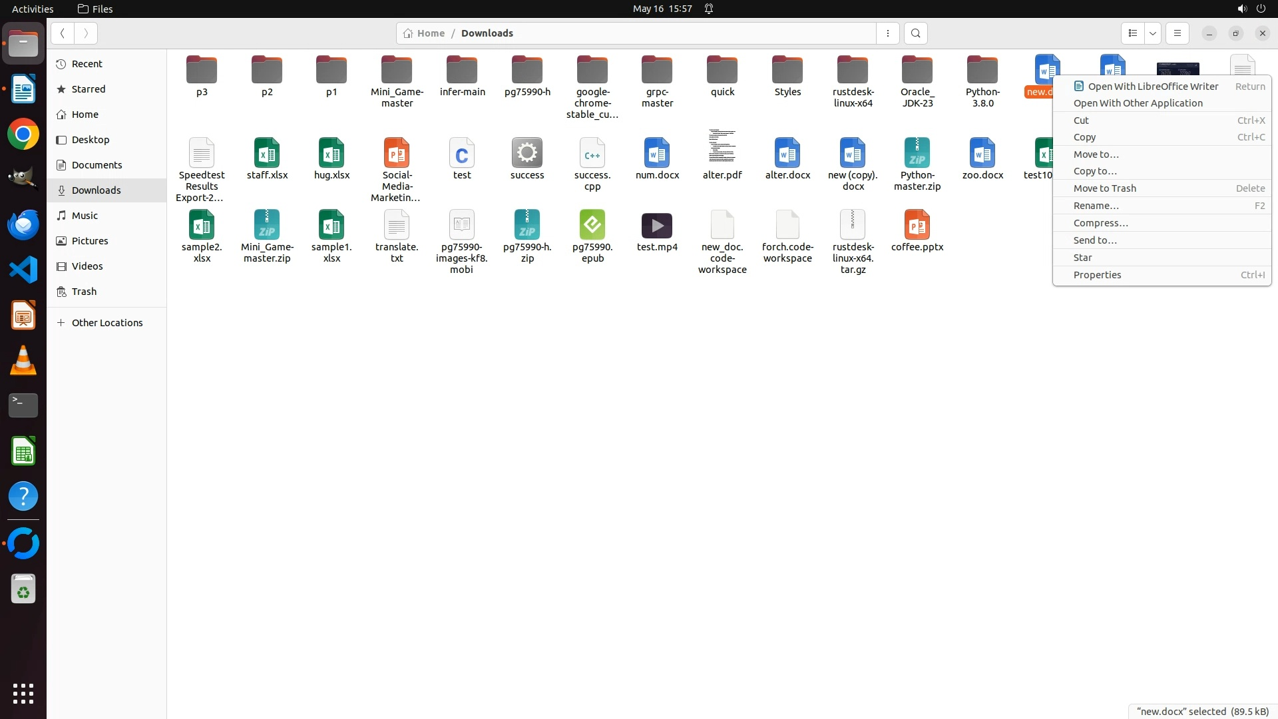Select Star in the context menu
This screenshot has height=719, width=1278.
tap(1082, 258)
